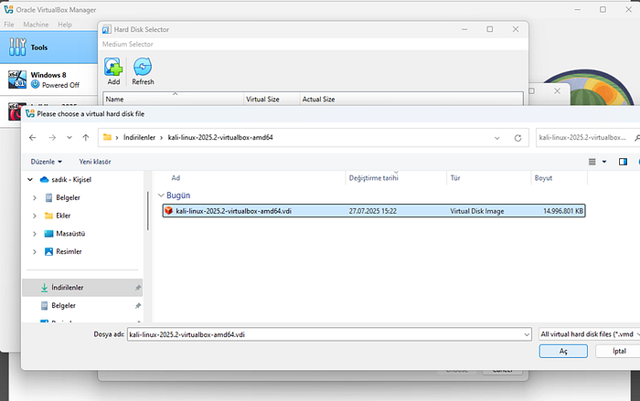Expand the address bar history dropdown

coord(496,138)
